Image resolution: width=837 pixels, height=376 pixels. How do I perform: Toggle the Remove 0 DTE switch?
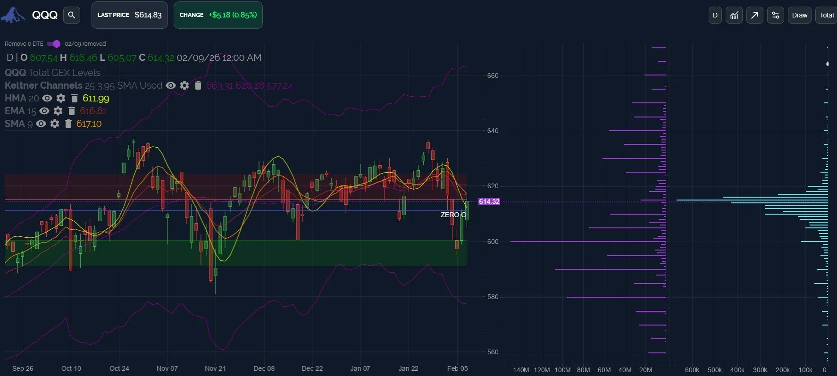pos(53,44)
